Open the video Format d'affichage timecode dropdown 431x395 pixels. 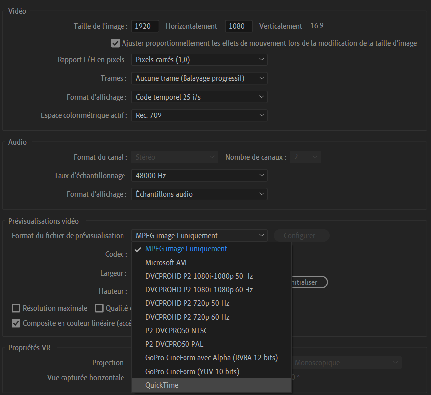(x=199, y=97)
